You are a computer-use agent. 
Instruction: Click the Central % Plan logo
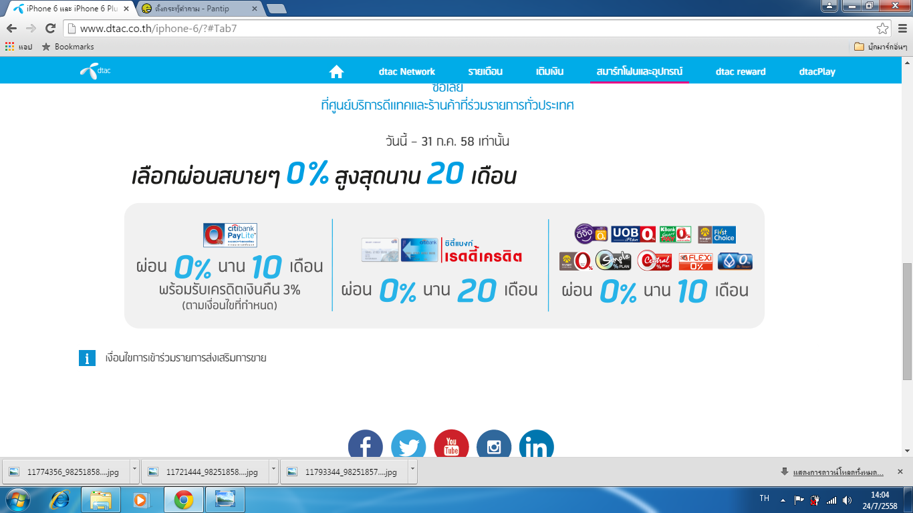[x=654, y=261]
